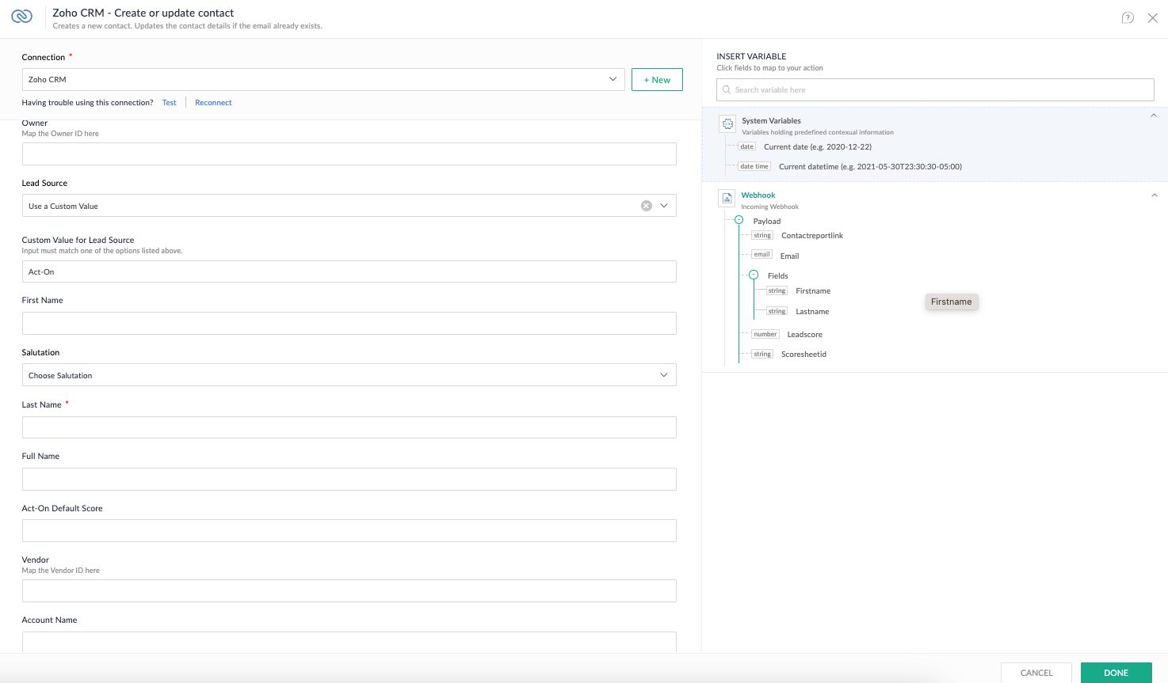Image resolution: width=1168 pixels, height=683 pixels.
Task: Open the help question mark icon
Action: click(x=1128, y=18)
